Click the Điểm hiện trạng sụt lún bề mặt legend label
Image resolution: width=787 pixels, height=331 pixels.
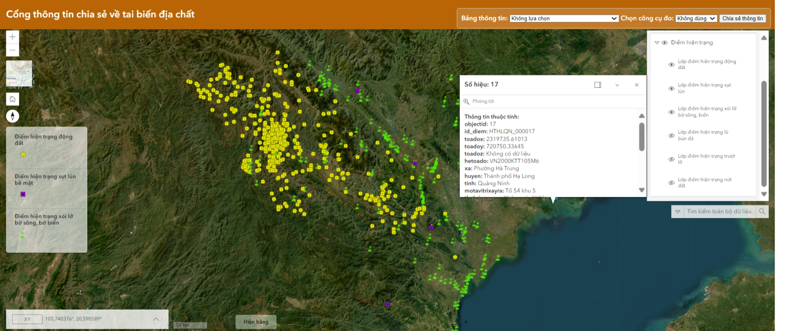pyautogui.click(x=45, y=179)
